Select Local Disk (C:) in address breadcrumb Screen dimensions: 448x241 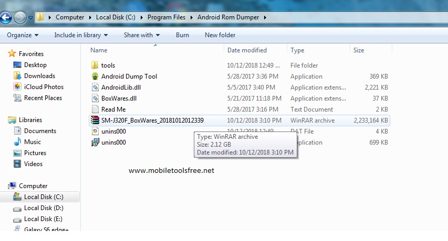(x=116, y=17)
